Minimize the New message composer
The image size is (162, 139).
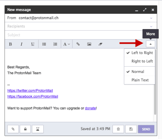point(137,11)
